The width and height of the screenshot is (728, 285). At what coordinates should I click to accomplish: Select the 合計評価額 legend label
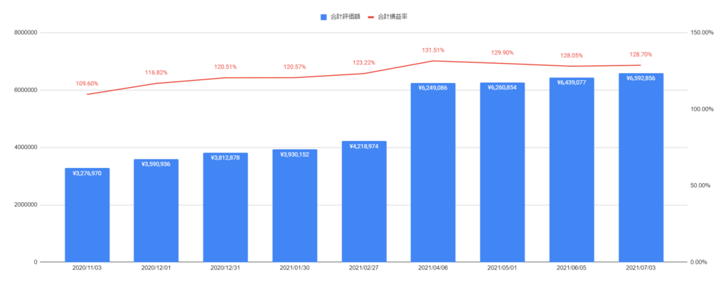coord(346,16)
